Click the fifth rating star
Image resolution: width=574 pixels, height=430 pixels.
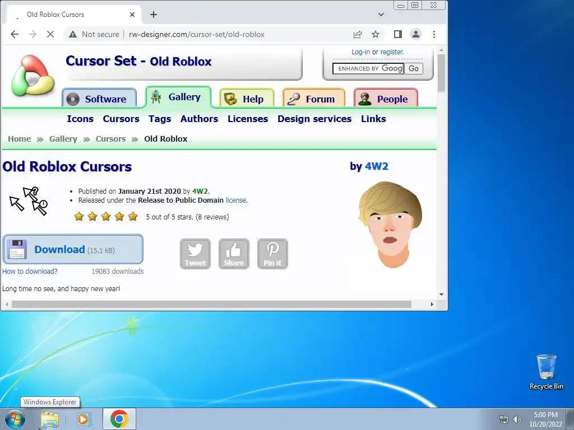(133, 217)
